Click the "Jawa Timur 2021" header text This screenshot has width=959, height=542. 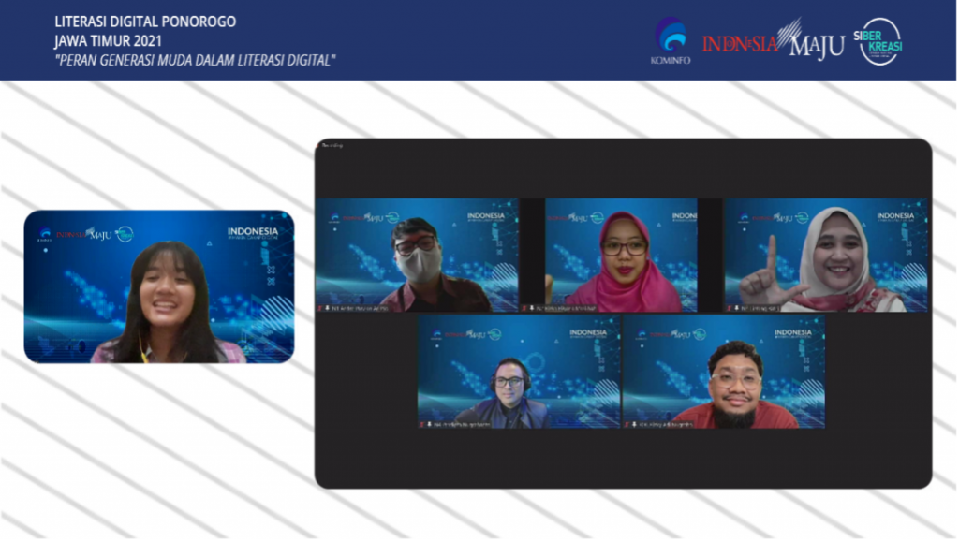(108, 41)
